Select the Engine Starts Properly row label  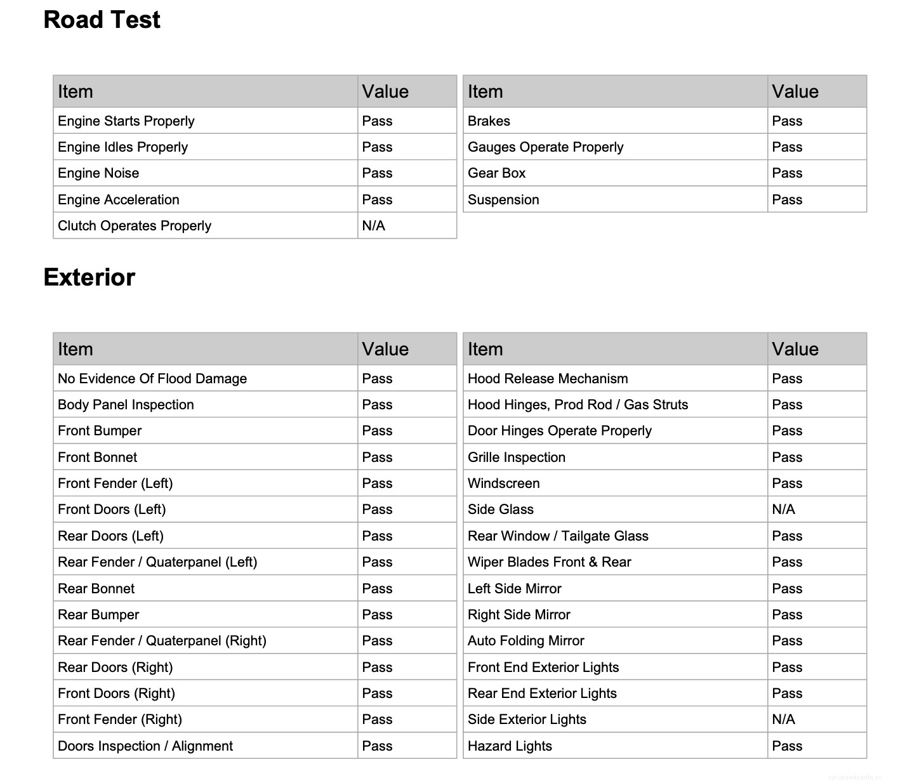[126, 121]
